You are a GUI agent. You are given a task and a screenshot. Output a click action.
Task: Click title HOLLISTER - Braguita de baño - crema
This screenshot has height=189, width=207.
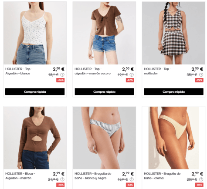pyautogui.click(x=162, y=176)
